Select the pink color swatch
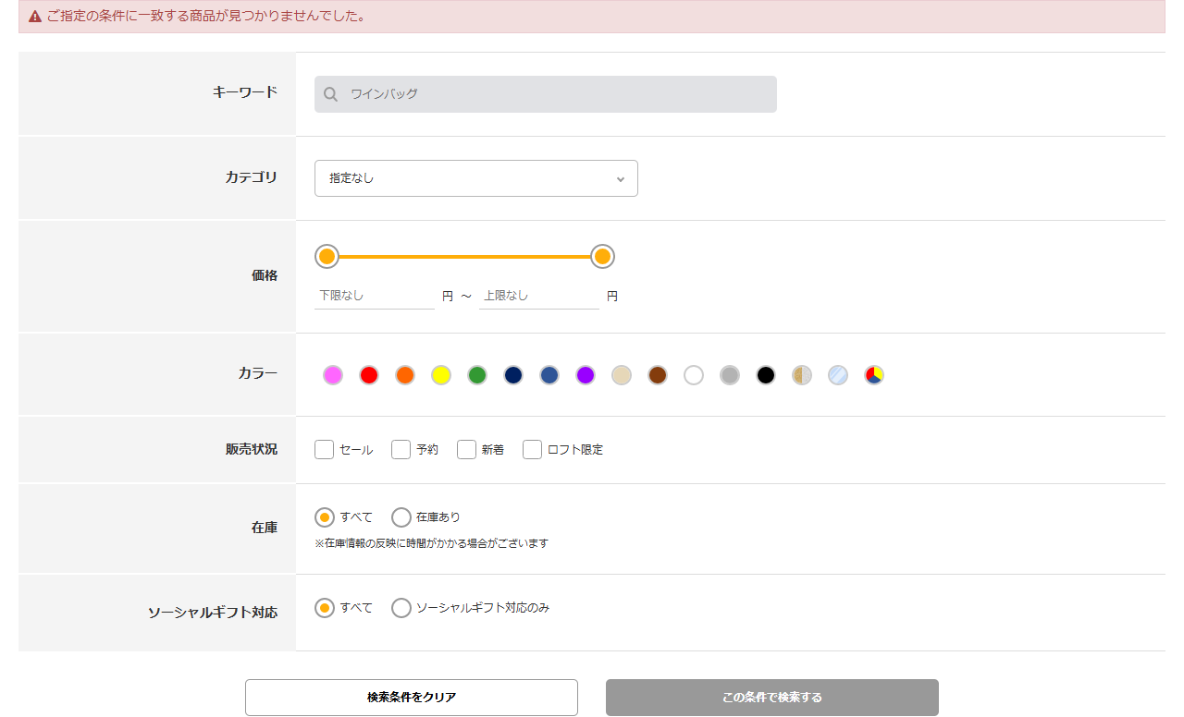Screen dimensions: 1184x717 333,375
